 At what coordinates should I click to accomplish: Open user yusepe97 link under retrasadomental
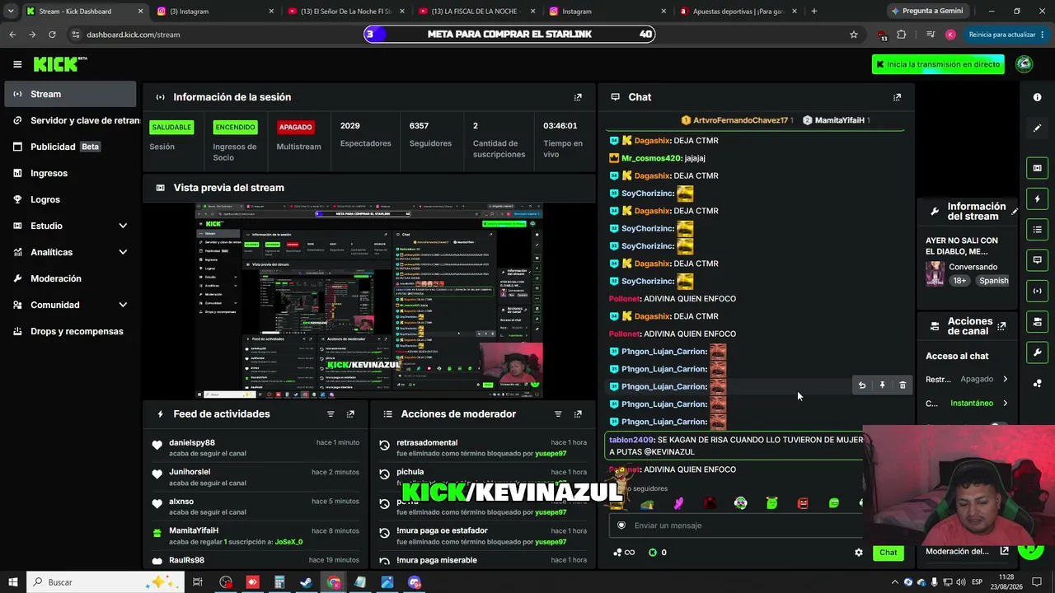click(x=551, y=454)
